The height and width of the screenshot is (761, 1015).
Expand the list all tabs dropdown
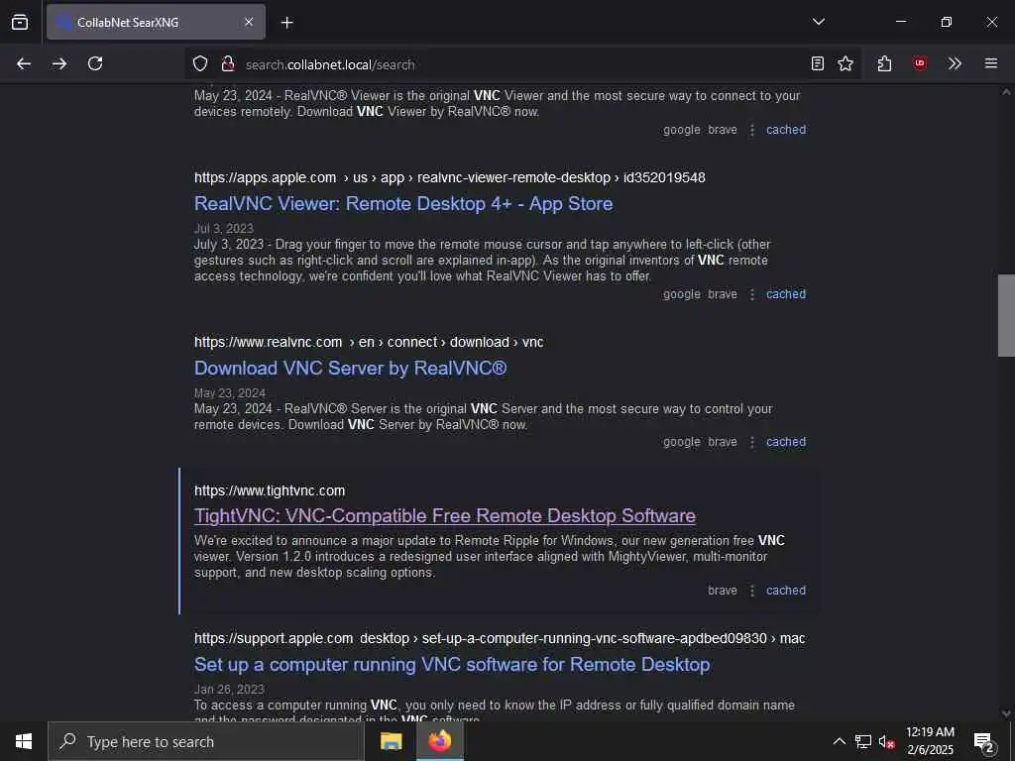pyautogui.click(x=818, y=22)
